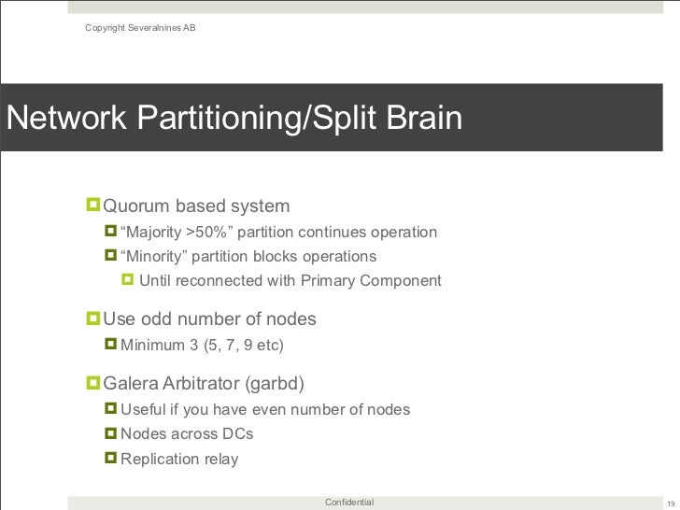Click the 'Confidential' footer text
The image size is (680, 510).
tap(349, 503)
